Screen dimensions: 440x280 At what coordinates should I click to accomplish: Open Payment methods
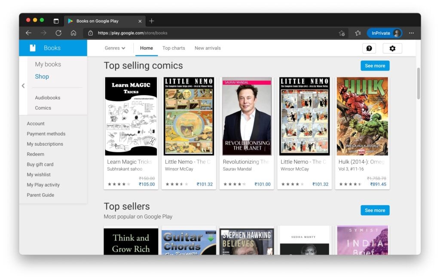(46, 134)
